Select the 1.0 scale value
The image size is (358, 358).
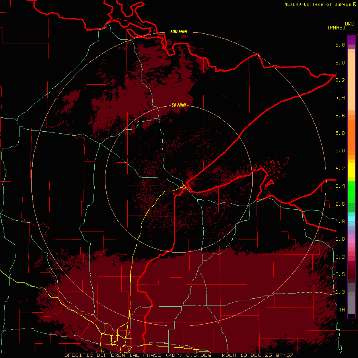[340, 239]
